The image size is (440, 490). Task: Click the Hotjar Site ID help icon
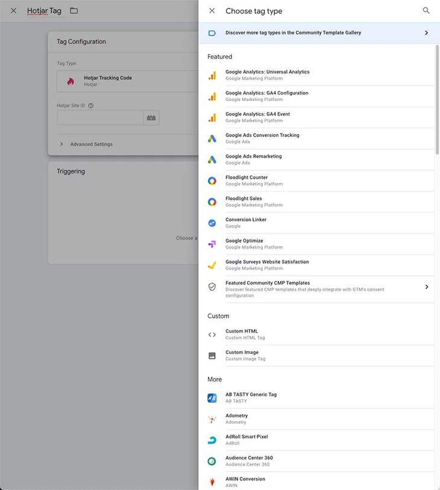[91, 105]
